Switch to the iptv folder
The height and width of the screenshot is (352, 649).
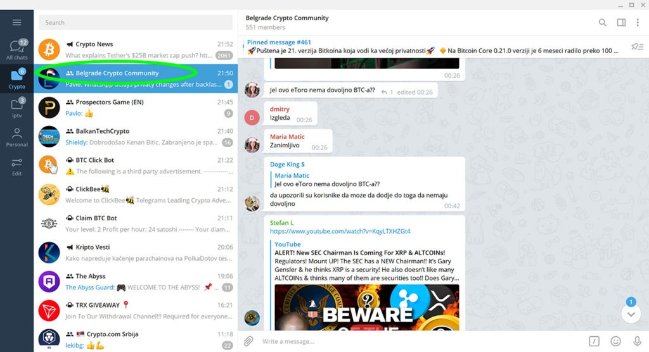pyautogui.click(x=16, y=108)
